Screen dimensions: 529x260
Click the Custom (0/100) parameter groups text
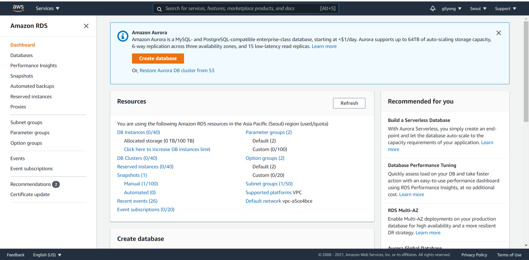click(270, 149)
